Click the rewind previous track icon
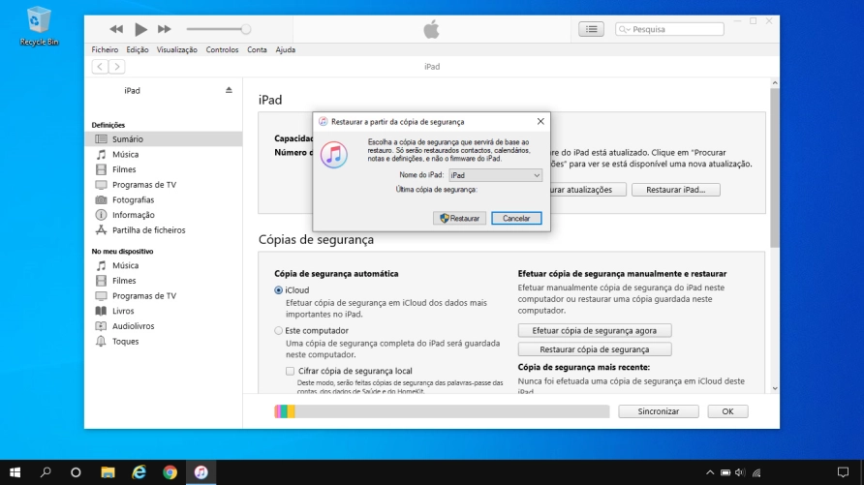Screen dimensions: 864x485 [116, 30]
